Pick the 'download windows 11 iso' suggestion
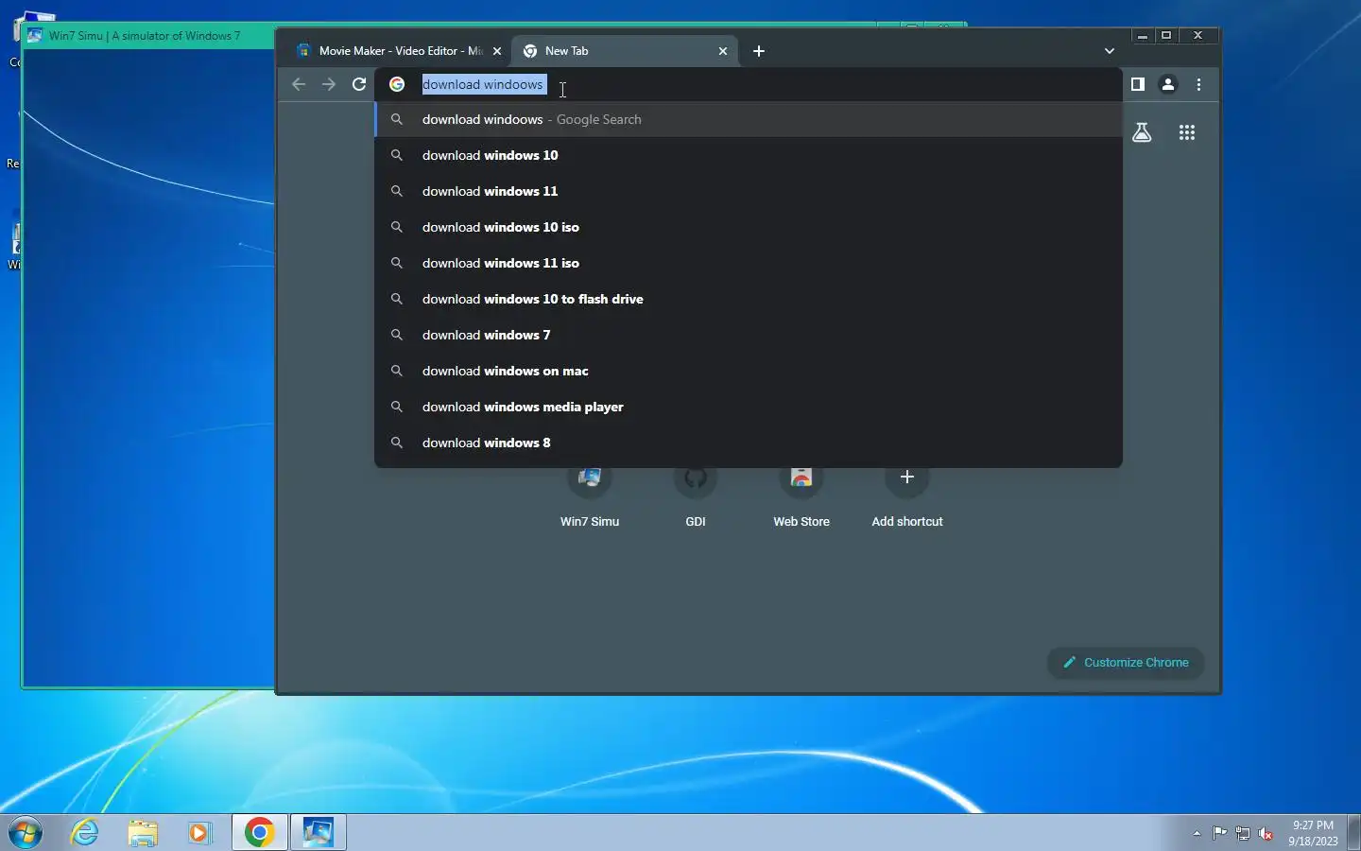The height and width of the screenshot is (851, 1361). point(749,263)
